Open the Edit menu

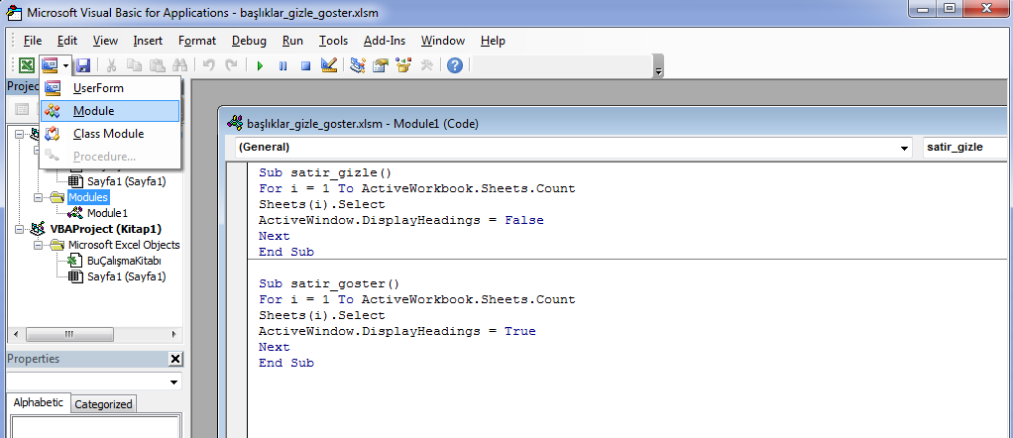[x=67, y=41]
